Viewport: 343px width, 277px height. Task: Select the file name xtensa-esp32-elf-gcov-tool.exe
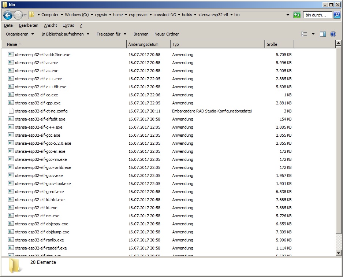[43, 184]
